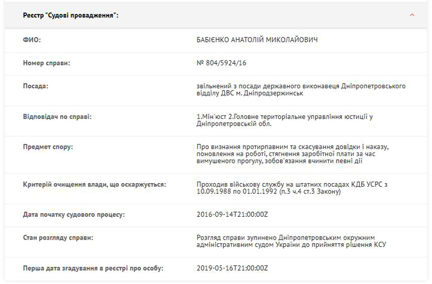The height and width of the screenshot is (284, 432).
Task: Click the Мін'юст defendant value text
Action: click(x=285, y=120)
